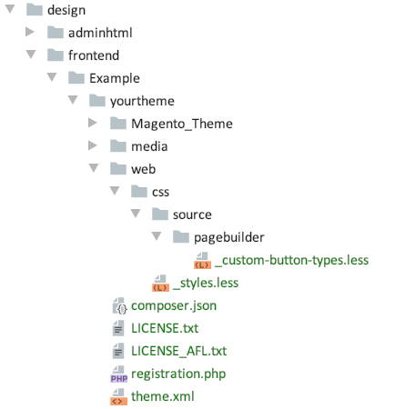The image size is (405, 409).
Task: Click the pagebuilder folder icon
Action: point(181,237)
